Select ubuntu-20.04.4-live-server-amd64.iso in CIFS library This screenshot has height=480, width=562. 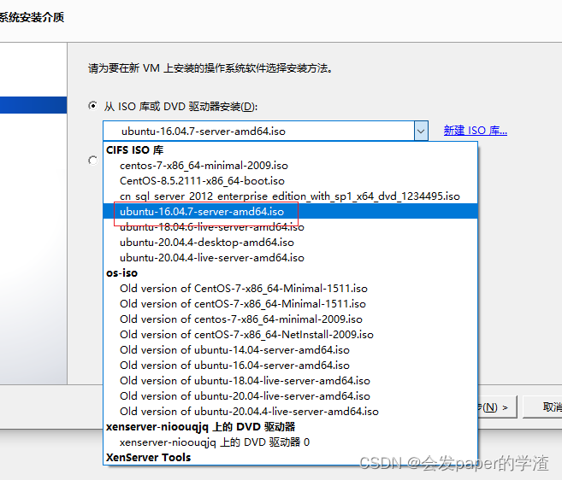(x=290, y=258)
